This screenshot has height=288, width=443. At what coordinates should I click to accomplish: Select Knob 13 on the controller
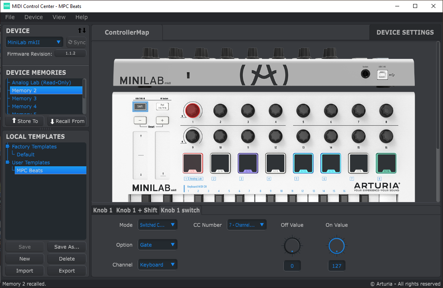point(303,136)
